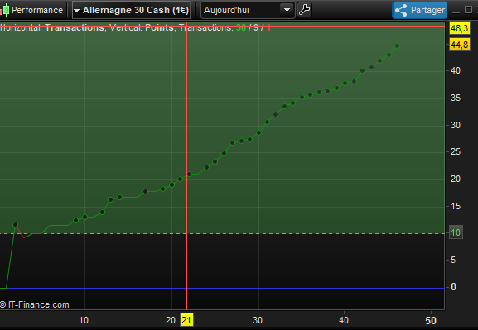The height and width of the screenshot is (330, 478).
Task: Click the first peak data point near 12
Action: click(x=15, y=224)
